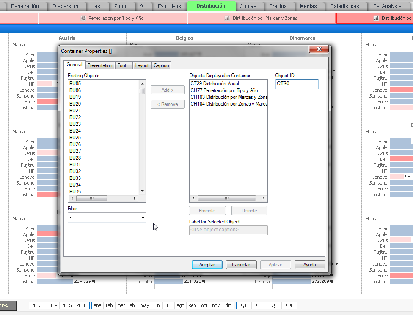The image size is (413, 315).
Task: Click the Toshiba 254.729 € bar
Action: (55, 281)
